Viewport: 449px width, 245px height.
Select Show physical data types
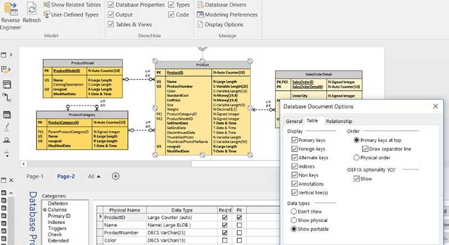[x=294, y=220]
